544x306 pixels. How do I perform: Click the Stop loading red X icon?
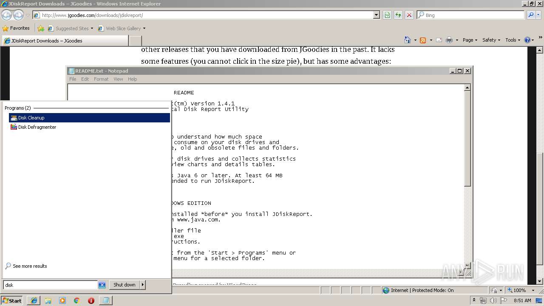409,15
